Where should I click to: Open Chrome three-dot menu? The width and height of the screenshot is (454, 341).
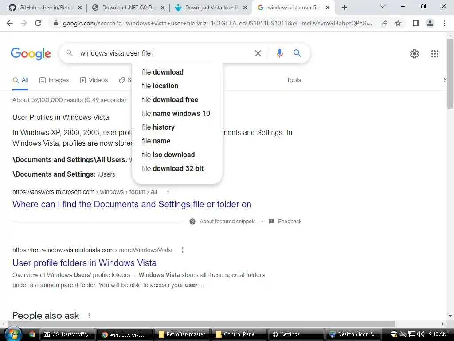444,23
